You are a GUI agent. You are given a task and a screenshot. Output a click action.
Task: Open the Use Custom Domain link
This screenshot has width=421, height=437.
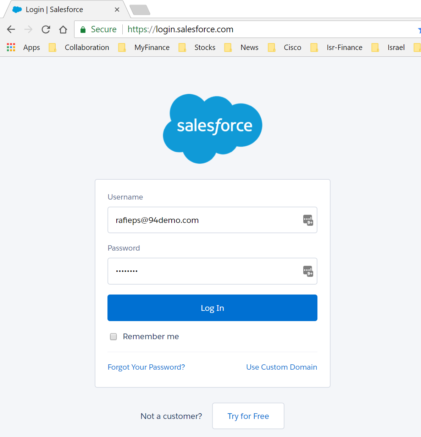click(x=282, y=367)
